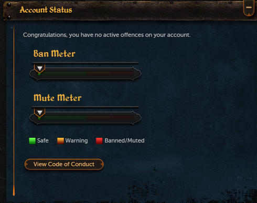Click the Ban Meter heading
This screenshot has height=203, width=257.
click(55, 54)
